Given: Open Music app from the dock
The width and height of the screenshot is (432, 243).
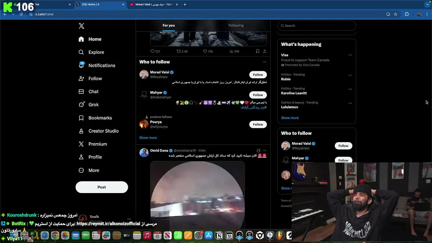Looking at the screenshot, I should click(147, 236).
